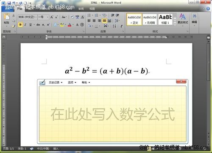Click the equation a²−b²=(a+b)(a−b)
This screenshot has width=212, height=153.
coord(106,71)
